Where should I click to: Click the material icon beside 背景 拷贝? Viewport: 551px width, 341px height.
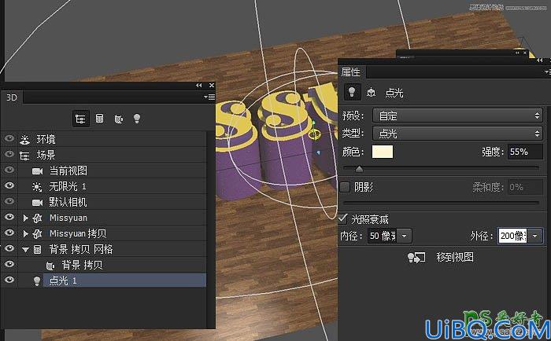[x=50, y=266]
